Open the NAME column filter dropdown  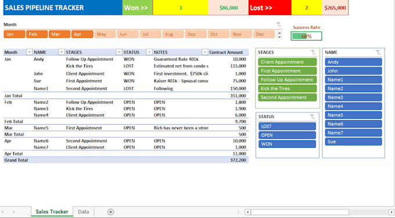[x=61, y=52]
